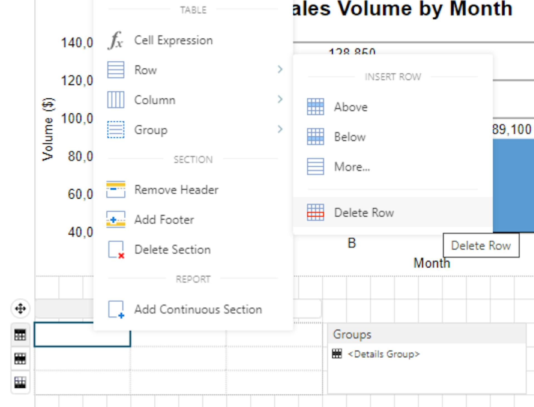Image resolution: width=534 pixels, height=407 pixels.
Task: Open More... insert row options
Action: pos(352,167)
